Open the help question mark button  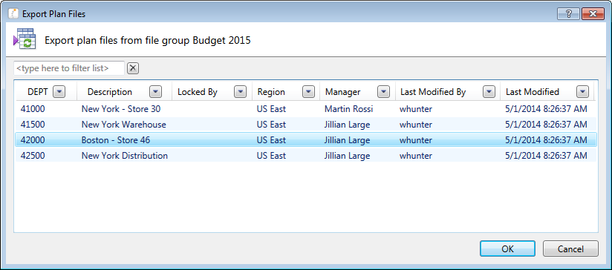[x=568, y=14]
